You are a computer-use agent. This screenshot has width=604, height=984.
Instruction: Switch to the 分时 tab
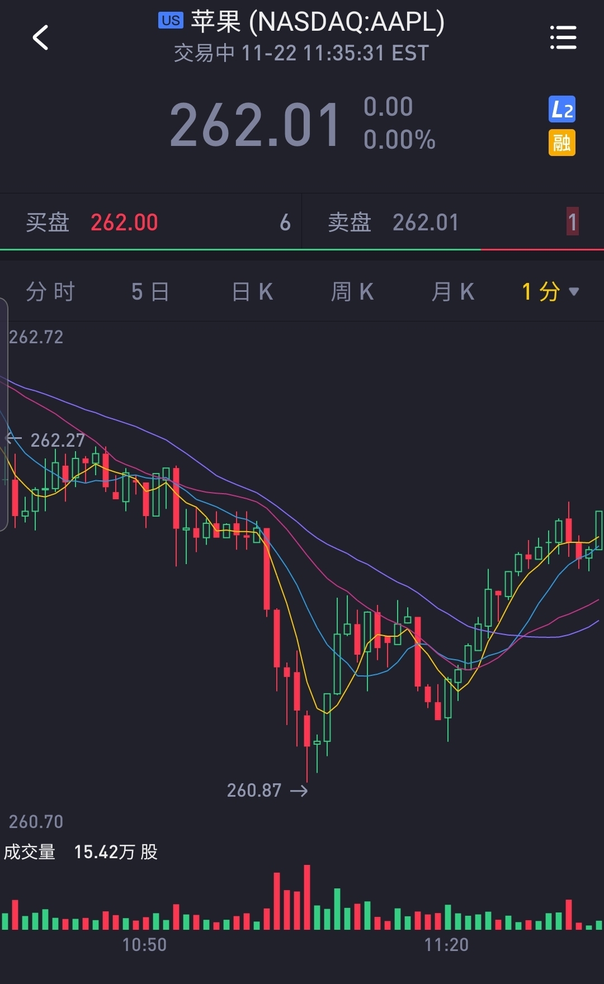tap(50, 291)
